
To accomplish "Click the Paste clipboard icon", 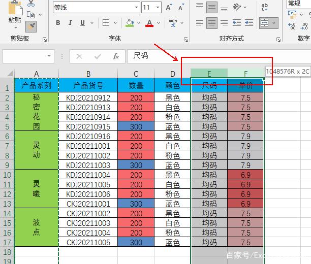I will click(15, 8).
